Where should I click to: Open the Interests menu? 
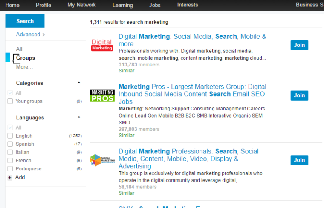(x=188, y=5)
